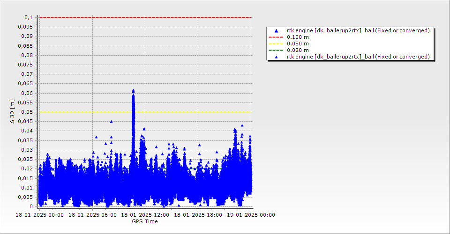Click the 19-01-2025 00:00 time axis label
This screenshot has width=450, height=234.
pyautogui.click(x=251, y=215)
